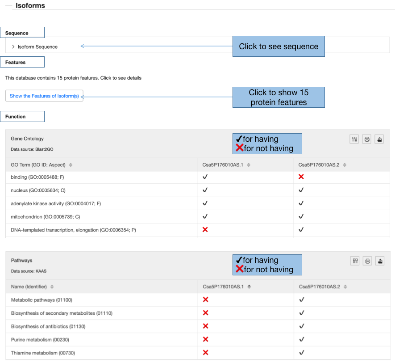This screenshot has height=363, width=395.
Task: Click print icon in Pathways panel
Action: [367, 261]
